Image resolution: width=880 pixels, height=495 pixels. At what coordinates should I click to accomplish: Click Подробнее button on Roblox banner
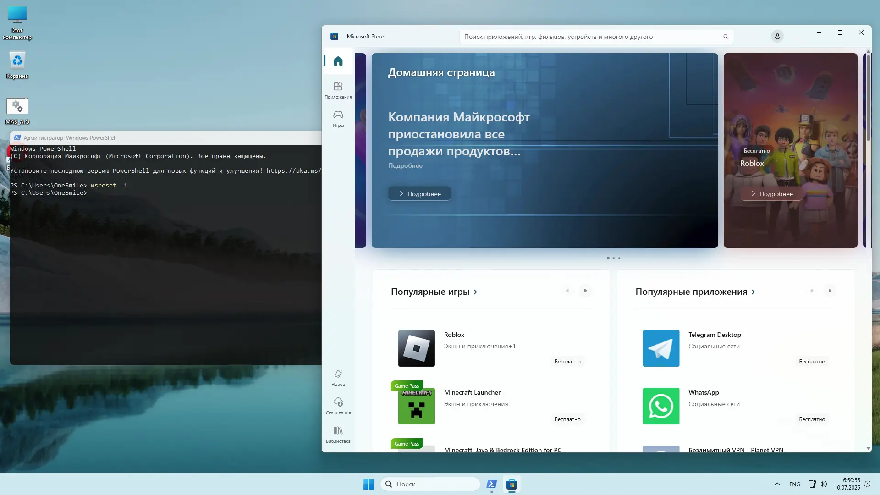[771, 194]
